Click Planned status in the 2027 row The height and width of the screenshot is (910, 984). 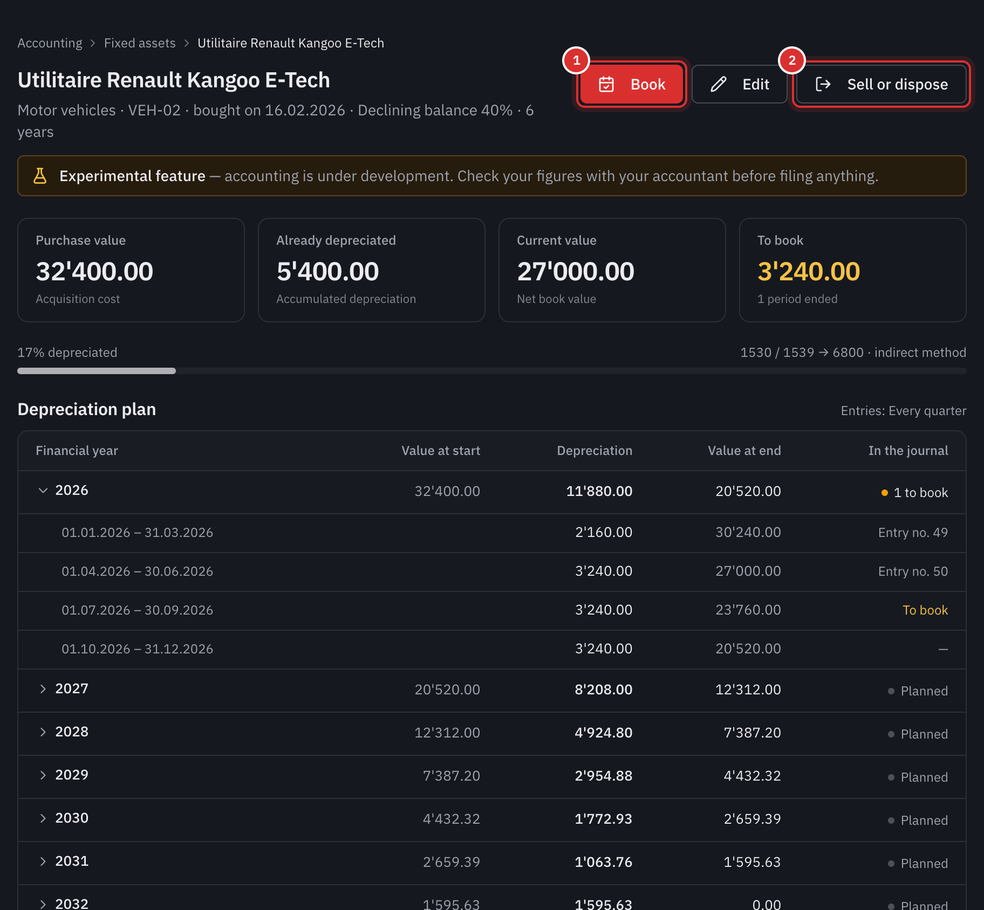click(918, 691)
